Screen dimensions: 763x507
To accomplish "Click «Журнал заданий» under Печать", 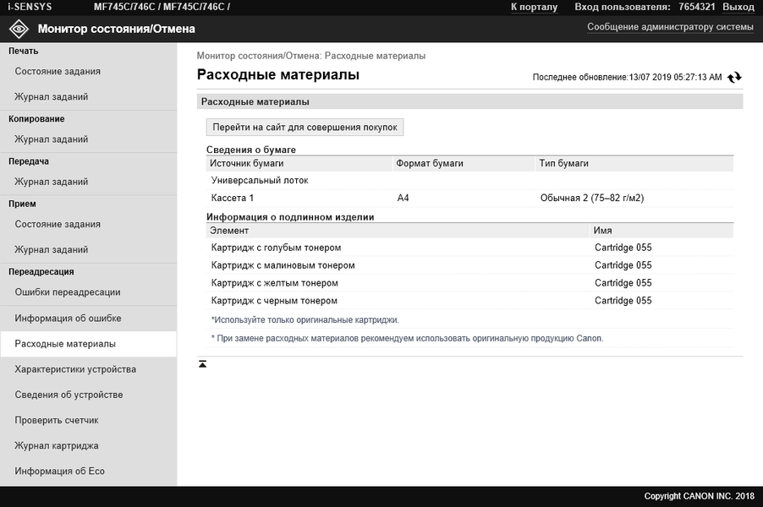I will (52, 97).
